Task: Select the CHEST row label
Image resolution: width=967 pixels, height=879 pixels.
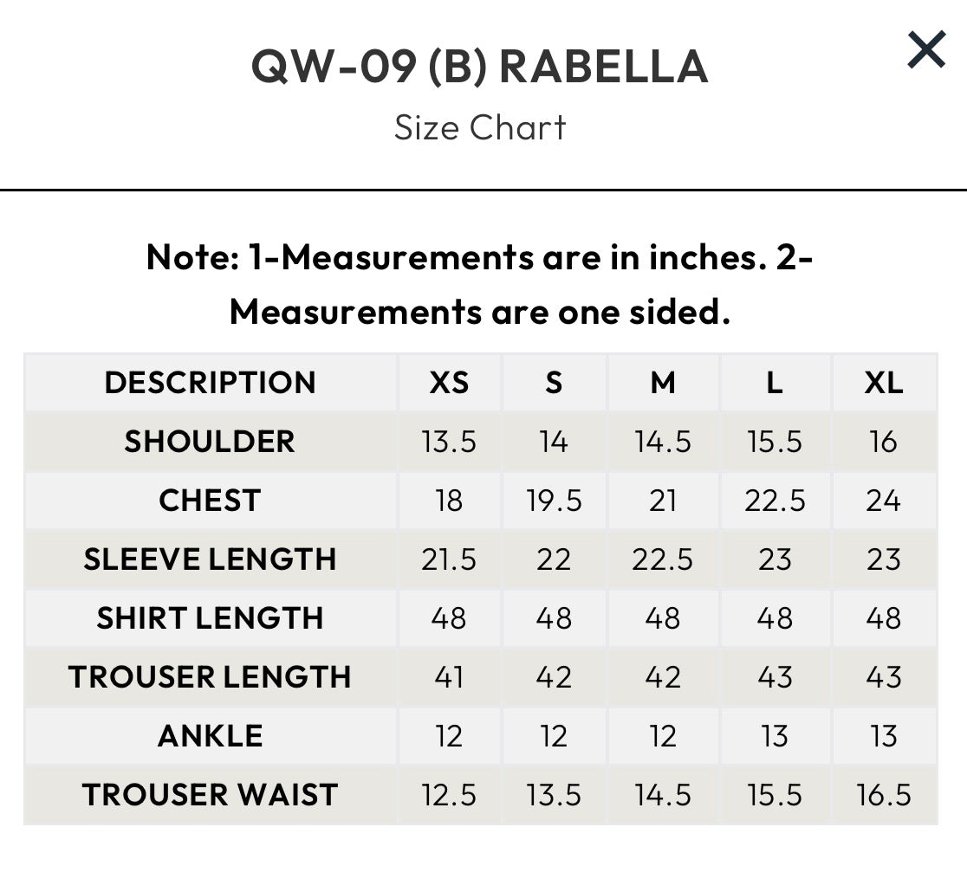Action: tap(211, 501)
